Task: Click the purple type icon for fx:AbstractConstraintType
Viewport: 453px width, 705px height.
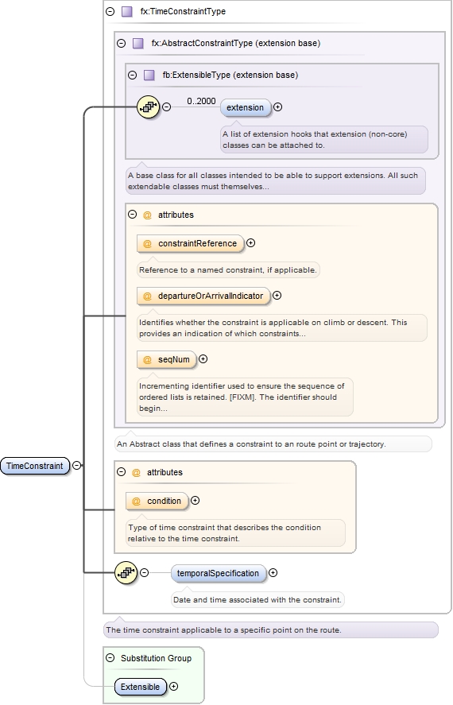Action: 138,44
